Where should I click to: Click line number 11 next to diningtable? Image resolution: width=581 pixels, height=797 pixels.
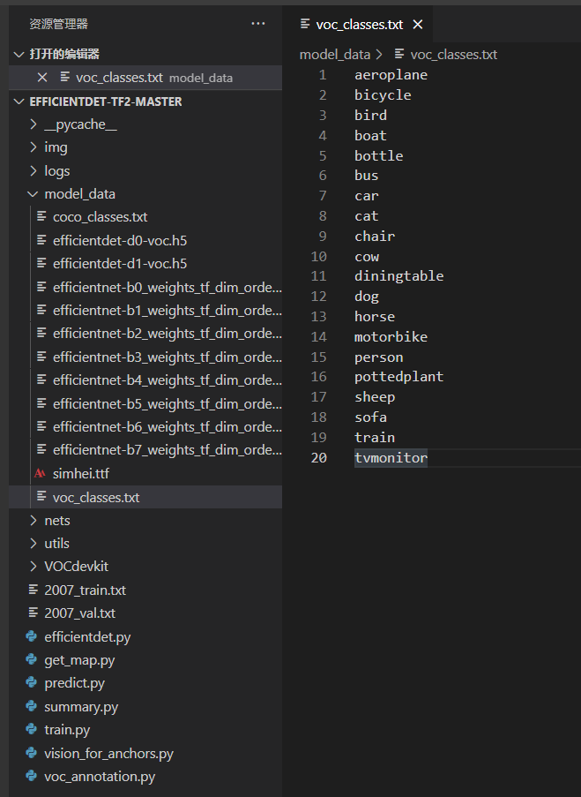[x=319, y=275]
